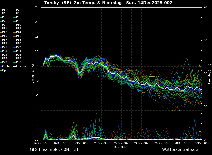This screenshot has height=155, width=212.
Task: Click the P1 legend entry
Action: pyautogui.click(x=3, y=10)
